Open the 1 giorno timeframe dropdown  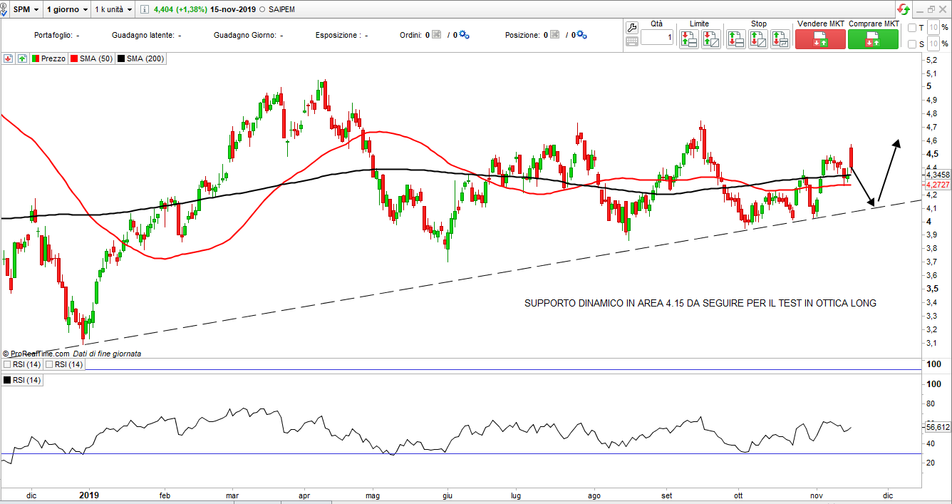67,9
